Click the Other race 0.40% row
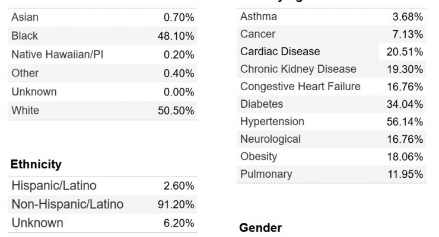Screen dimensions: 439x237 [x=103, y=73]
